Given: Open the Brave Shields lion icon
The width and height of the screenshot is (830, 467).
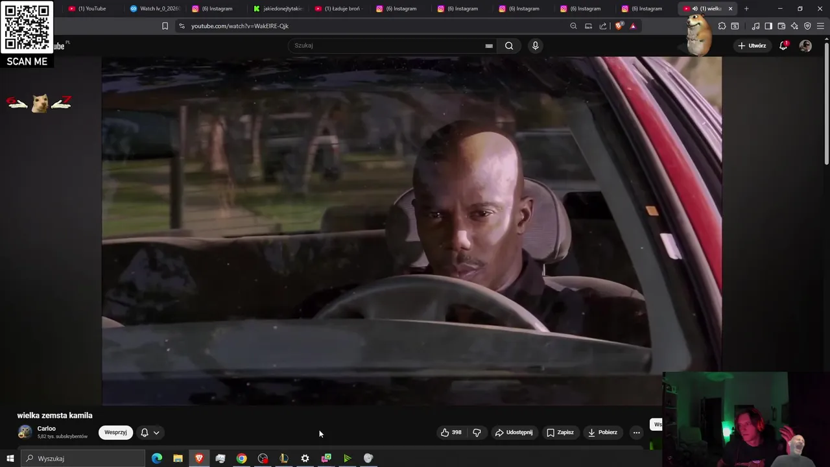Looking at the screenshot, I should point(619,26).
